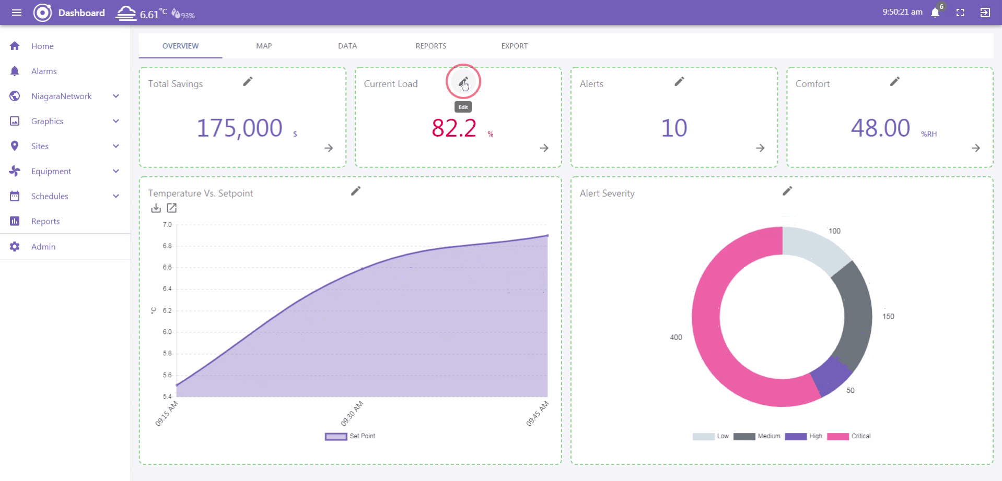Expand the Equipment sidebar section
Image resolution: width=1002 pixels, height=481 pixels.
point(116,171)
